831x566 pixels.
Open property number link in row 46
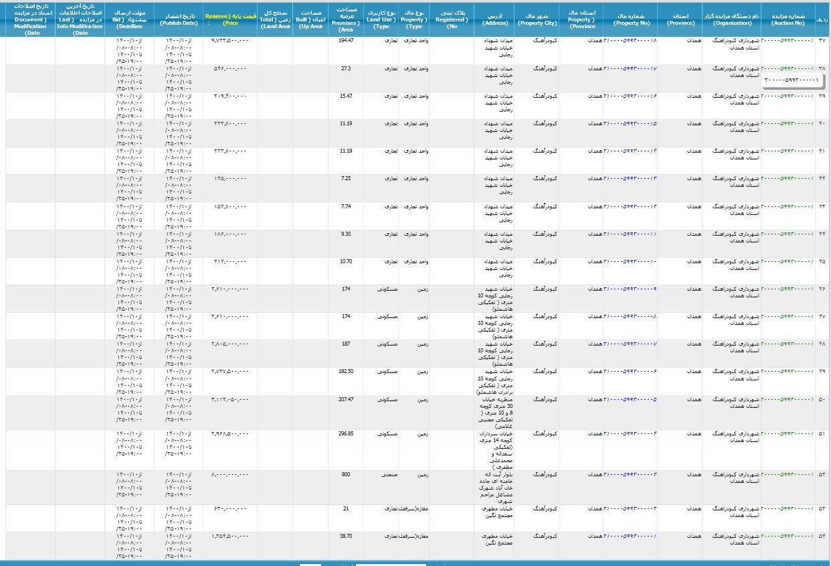[x=630, y=289]
